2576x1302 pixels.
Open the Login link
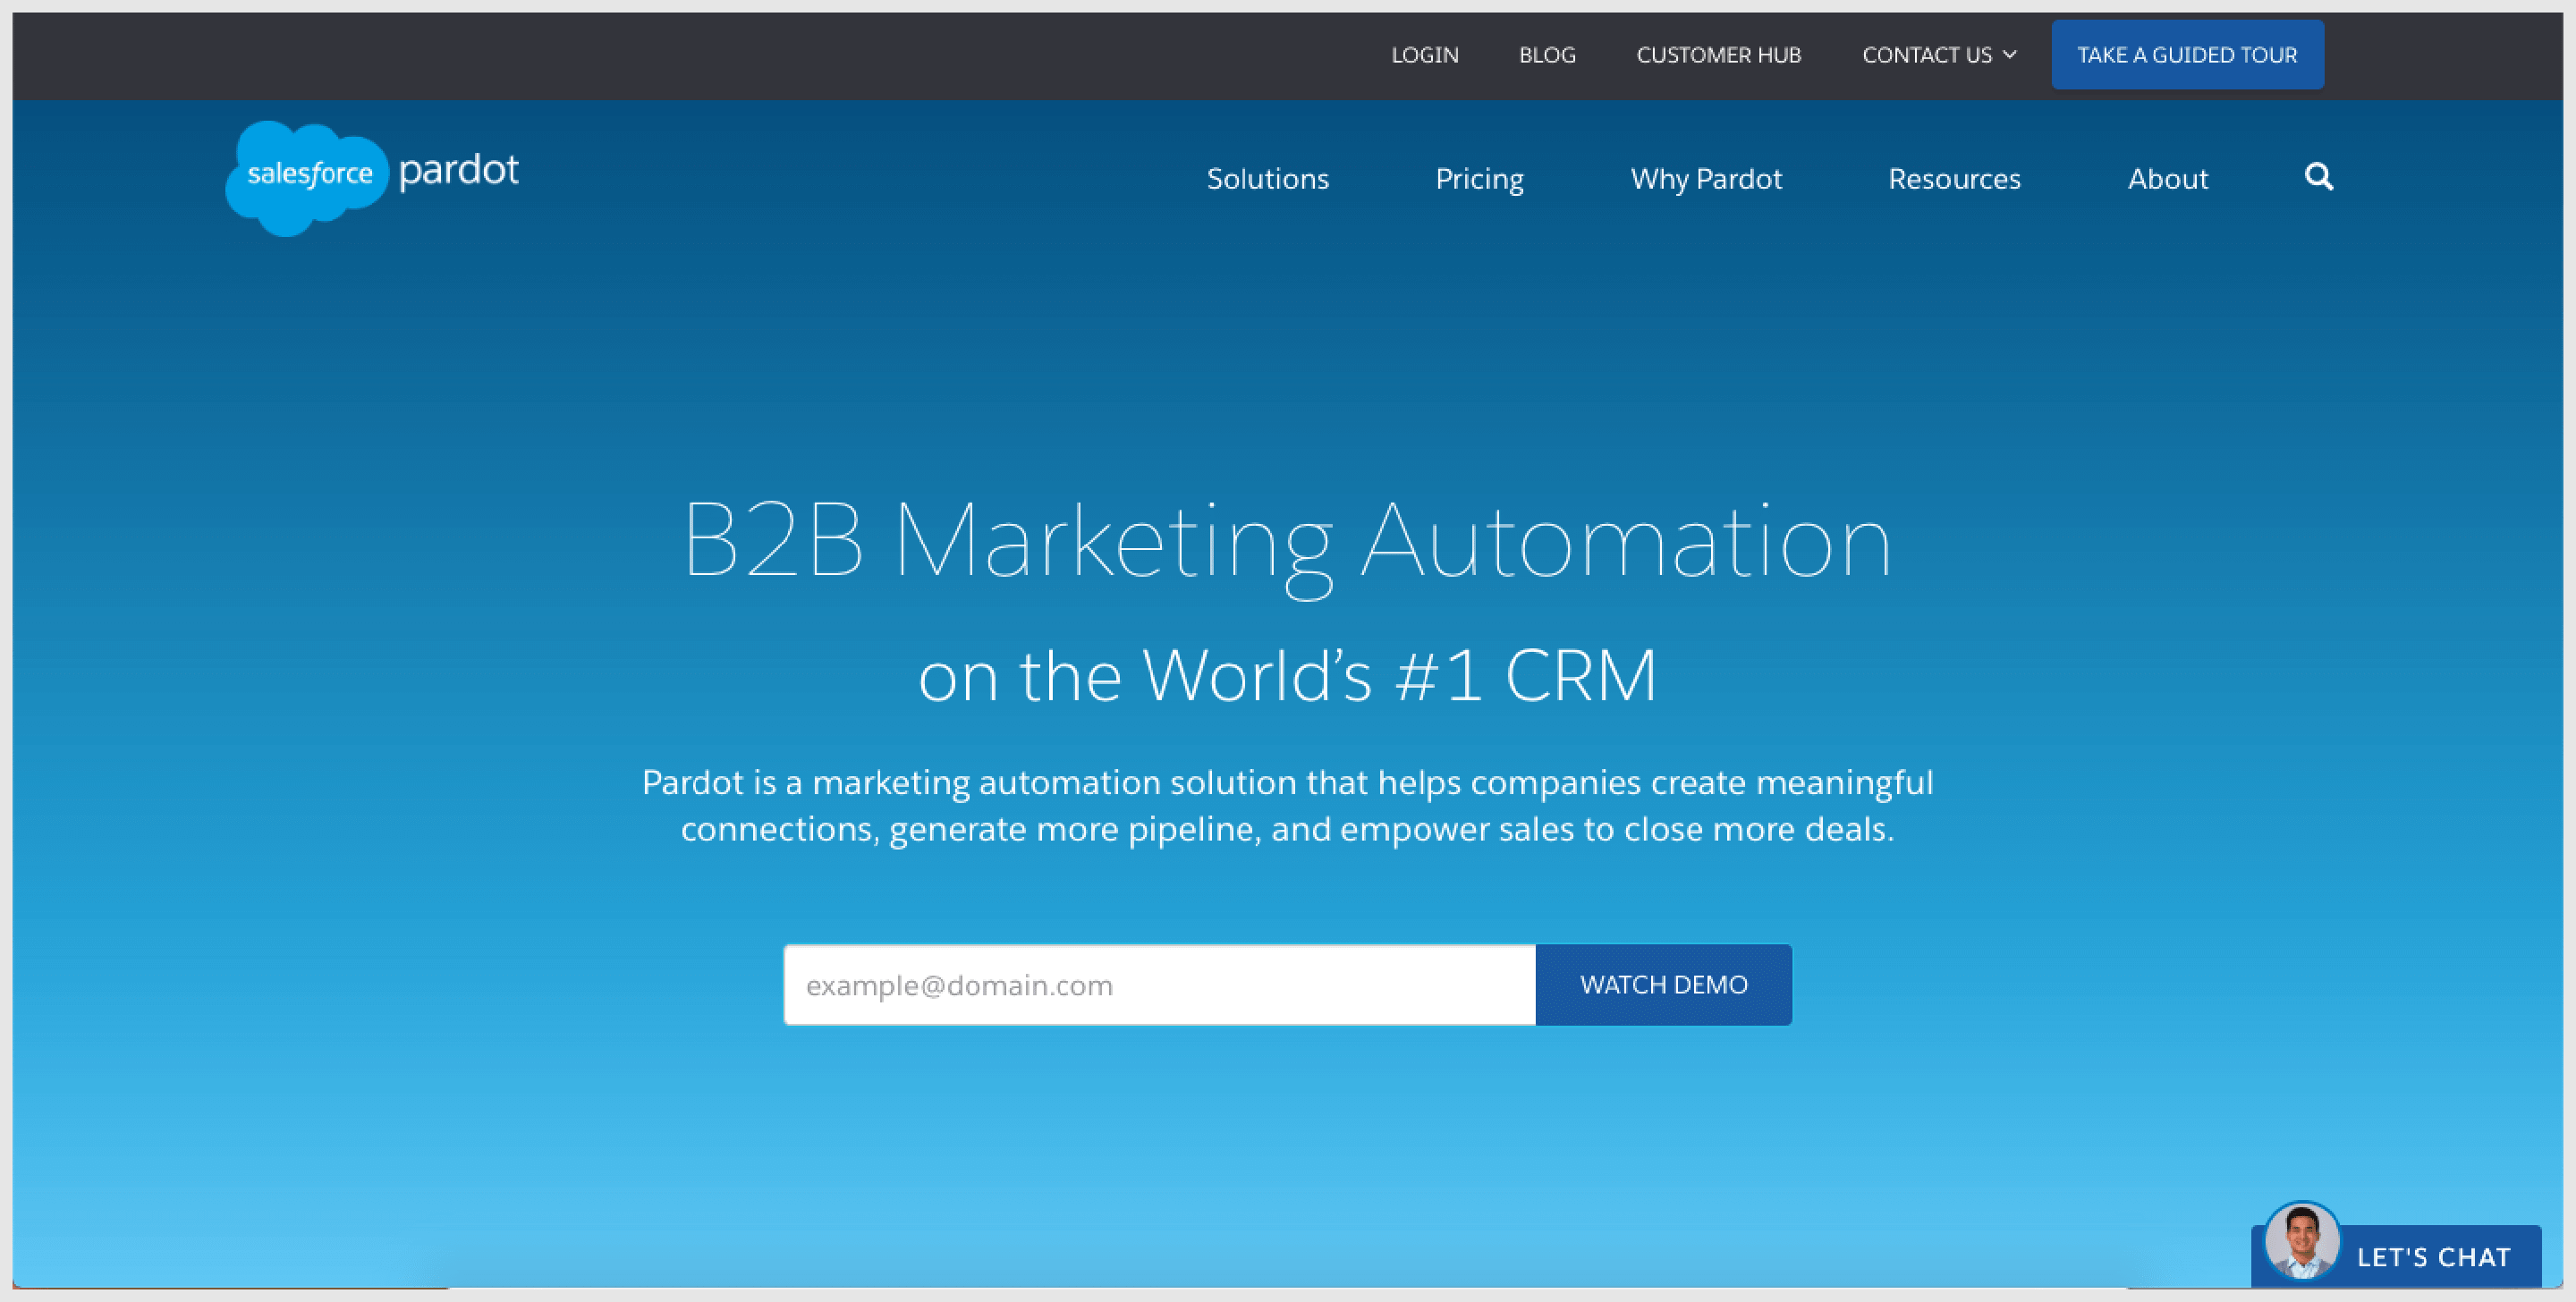coord(1424,55)
